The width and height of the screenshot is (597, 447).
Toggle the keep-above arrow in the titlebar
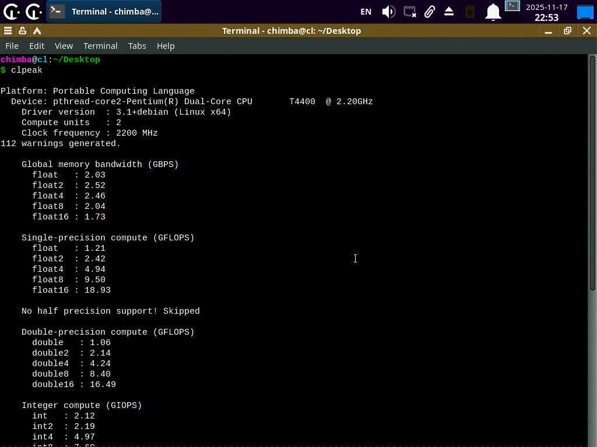point(37,31)
